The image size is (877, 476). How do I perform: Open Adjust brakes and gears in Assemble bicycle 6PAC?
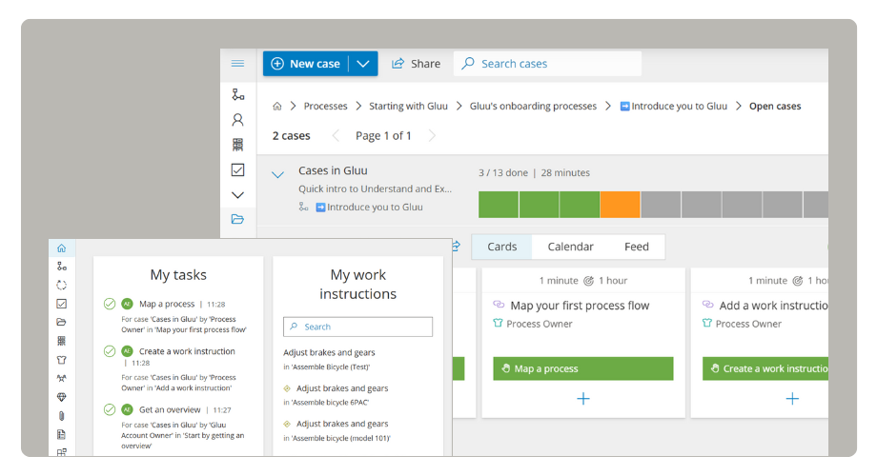[341, 388]
